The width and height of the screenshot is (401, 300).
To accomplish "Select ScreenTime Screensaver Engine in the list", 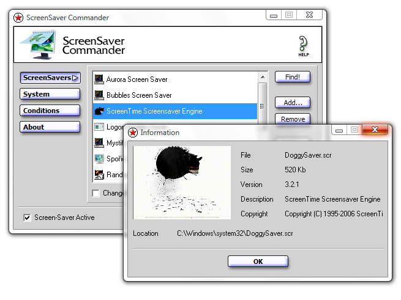I will (175, 111).
